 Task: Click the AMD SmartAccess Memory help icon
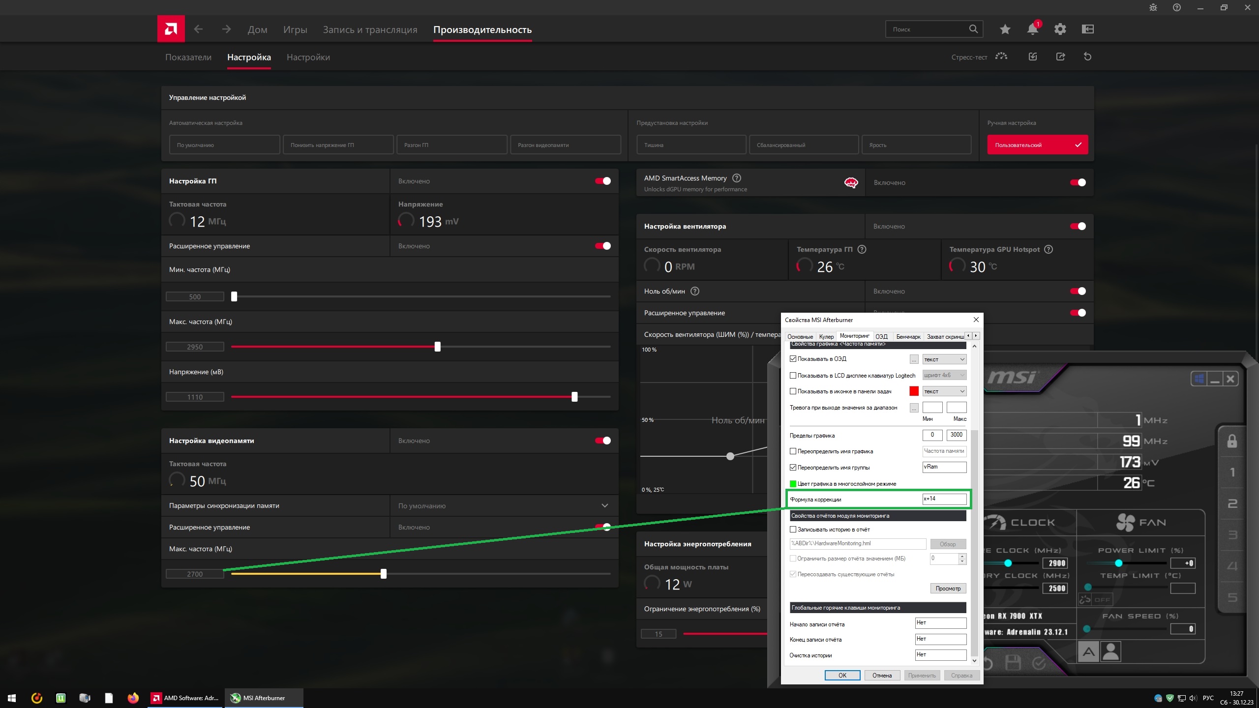click(x=736, y=178)
